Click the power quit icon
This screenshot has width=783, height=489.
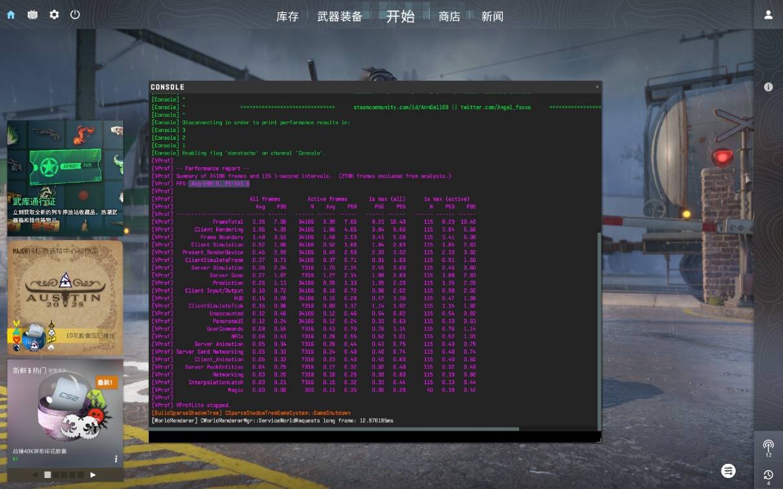coord(75,14)
